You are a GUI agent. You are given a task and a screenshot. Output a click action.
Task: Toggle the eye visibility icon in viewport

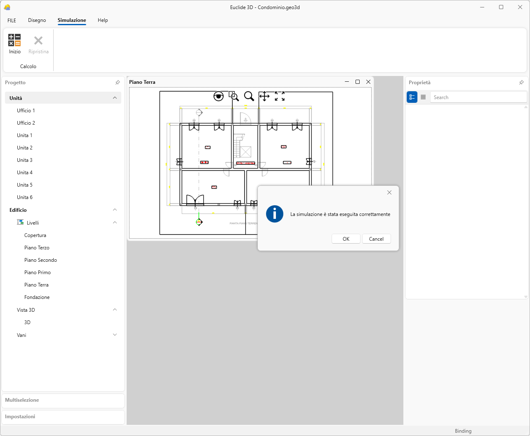(219, 96)
